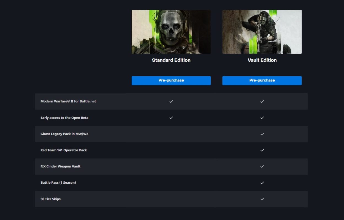
Task: Click Vault checkmark for FJX Cinder Weapon Vault
Action: pos(262,166)
